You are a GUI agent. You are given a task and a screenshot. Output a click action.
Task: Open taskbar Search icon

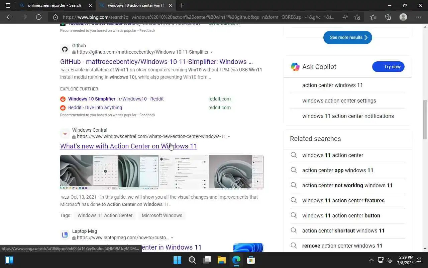(192, 260)
